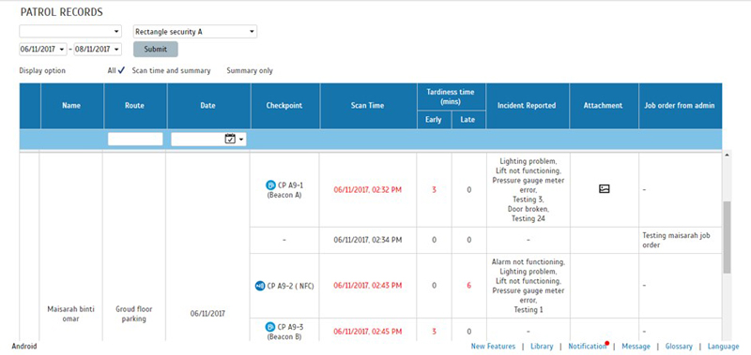Expand the Date column filter dropdown arrow
The width and height of the screenshot is (751, 355).
click(x=241, y=139)
